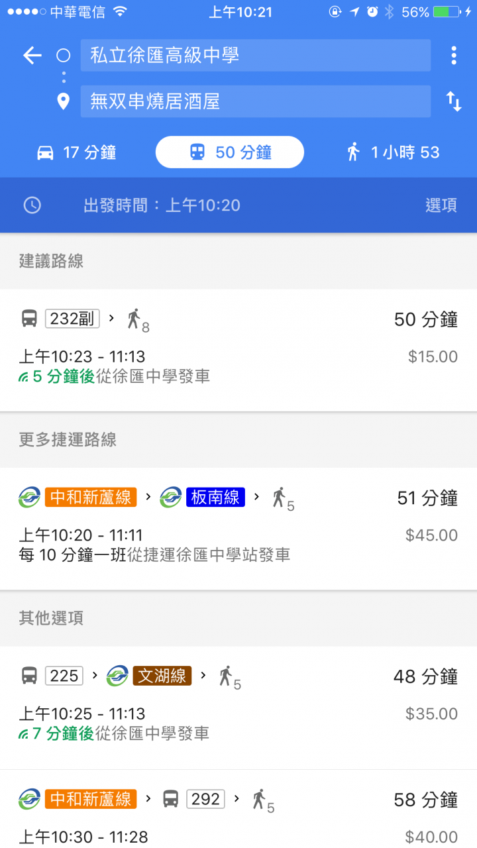477x848 pixels.
Task: Tap the destination pin icon
Action: click(x=63, y=101)
